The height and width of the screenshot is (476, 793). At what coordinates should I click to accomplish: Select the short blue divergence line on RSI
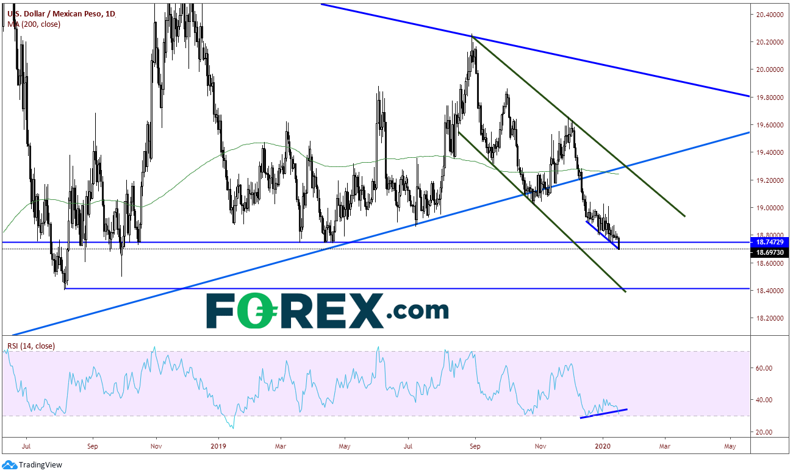click(x=603, y=413)
